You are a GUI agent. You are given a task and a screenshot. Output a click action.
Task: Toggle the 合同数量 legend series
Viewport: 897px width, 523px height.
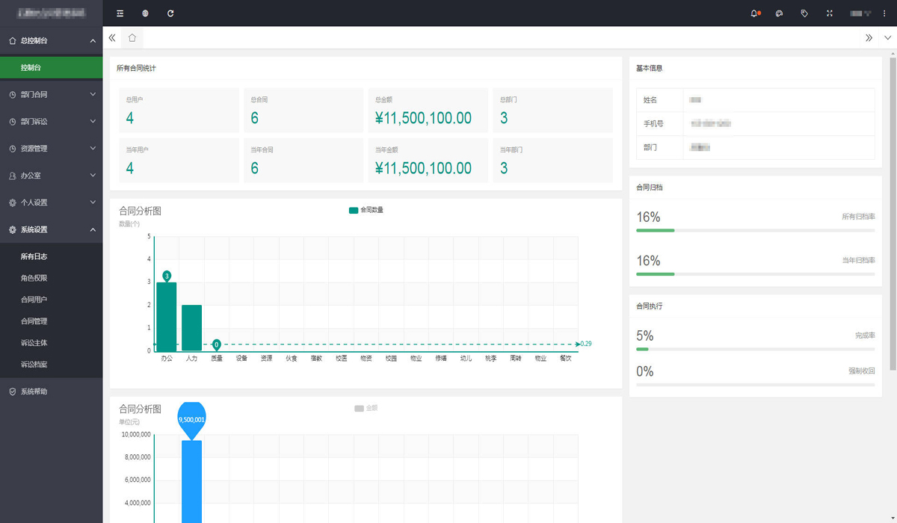coord(366,211)
